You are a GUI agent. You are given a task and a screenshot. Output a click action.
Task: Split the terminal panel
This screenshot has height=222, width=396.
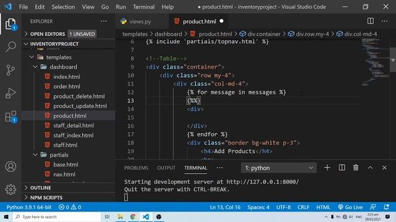(342, 168)
